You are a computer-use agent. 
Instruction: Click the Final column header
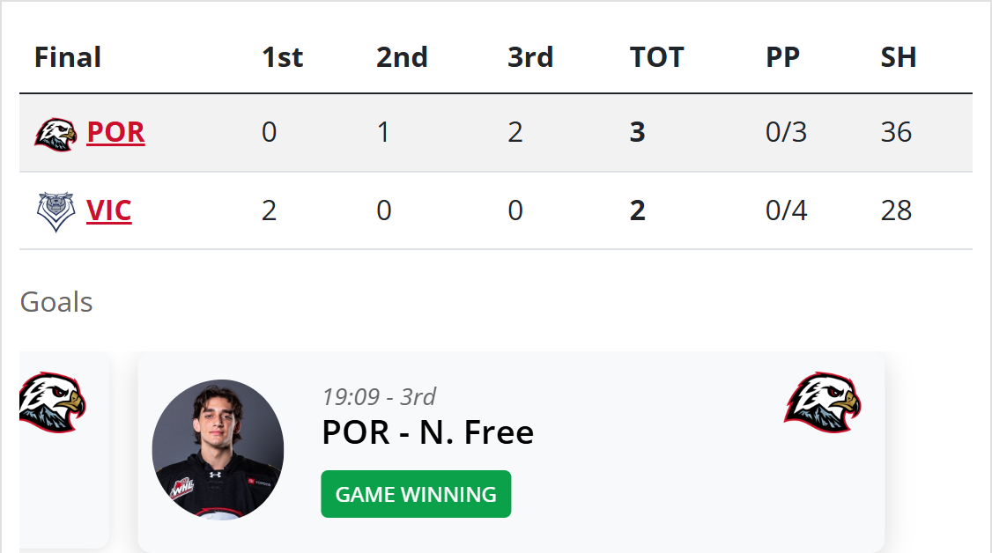67,57
